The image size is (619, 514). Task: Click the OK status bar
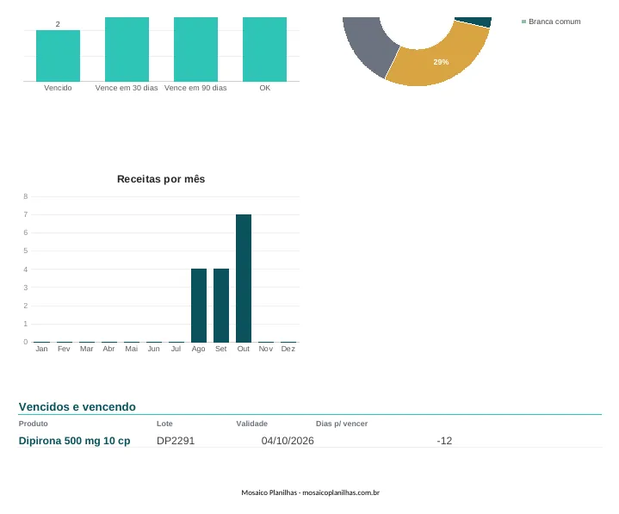264,49
